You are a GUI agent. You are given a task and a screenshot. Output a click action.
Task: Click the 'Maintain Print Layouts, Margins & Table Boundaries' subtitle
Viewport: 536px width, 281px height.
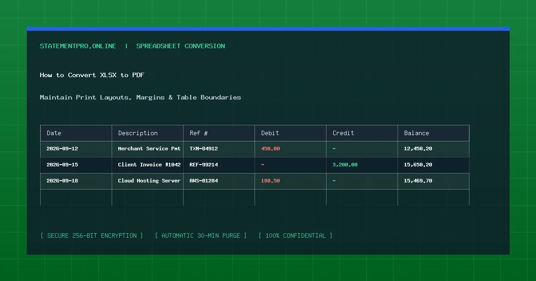click(140, 97)
